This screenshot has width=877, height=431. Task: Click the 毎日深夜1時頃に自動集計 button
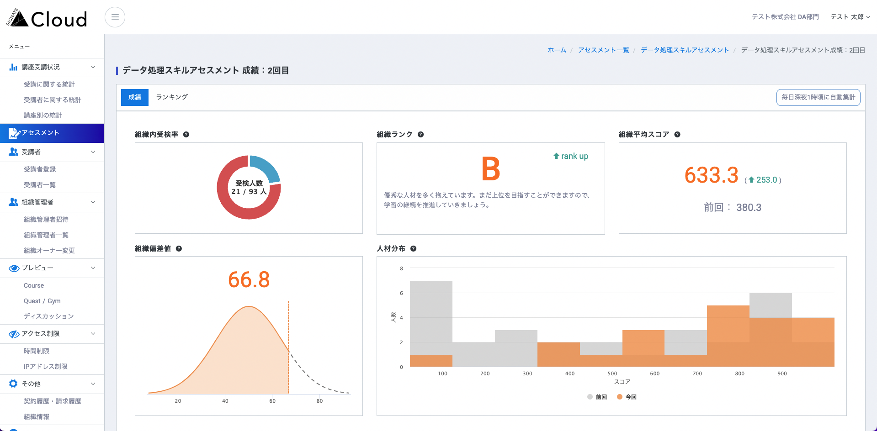818,97
